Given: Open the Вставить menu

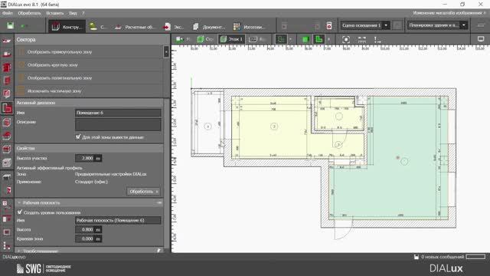Looking at the screenshot, I should point(55,13).
